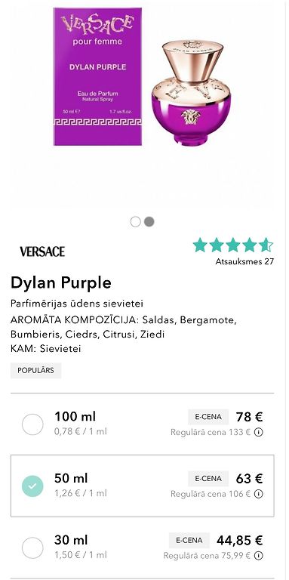Click the E-CENA badge for 100 ml
Image resolution: width=289 pixels, height=580 pixels.
[x=208, y=417]
